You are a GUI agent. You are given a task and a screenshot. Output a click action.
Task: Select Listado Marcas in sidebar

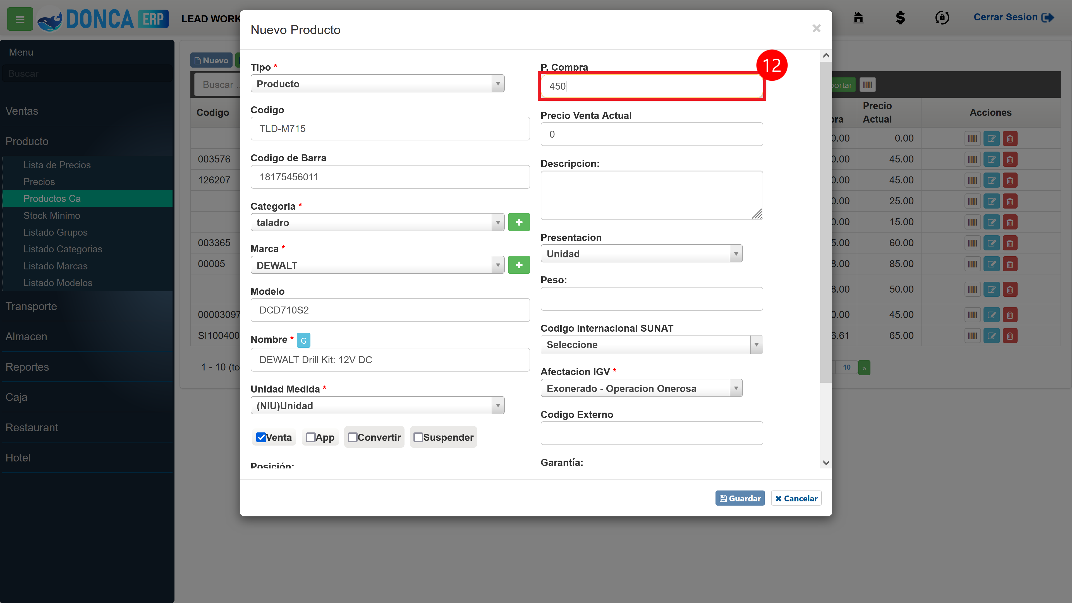[55, 266]
